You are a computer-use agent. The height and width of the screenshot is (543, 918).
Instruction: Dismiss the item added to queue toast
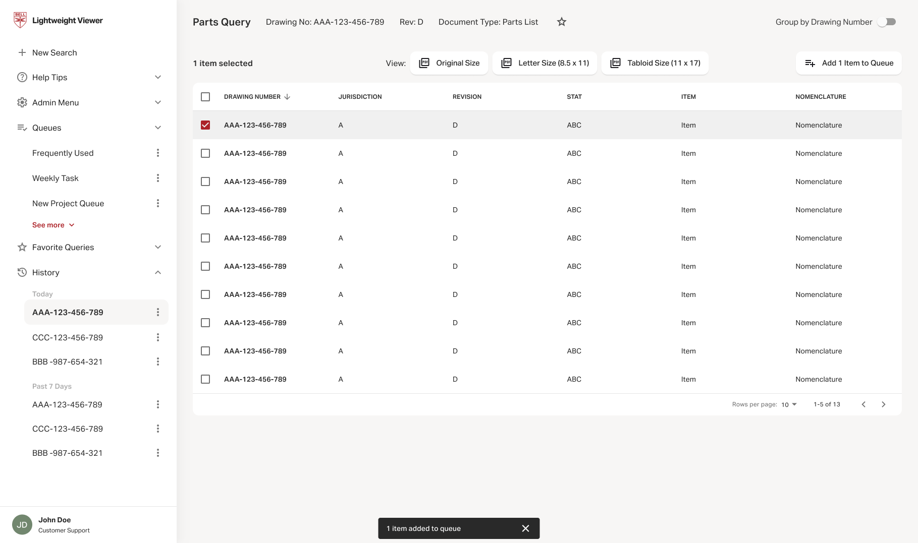click(x=525, y=528)
